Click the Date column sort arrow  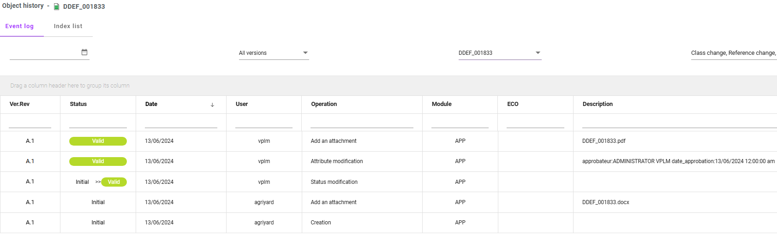coord(212,105)
